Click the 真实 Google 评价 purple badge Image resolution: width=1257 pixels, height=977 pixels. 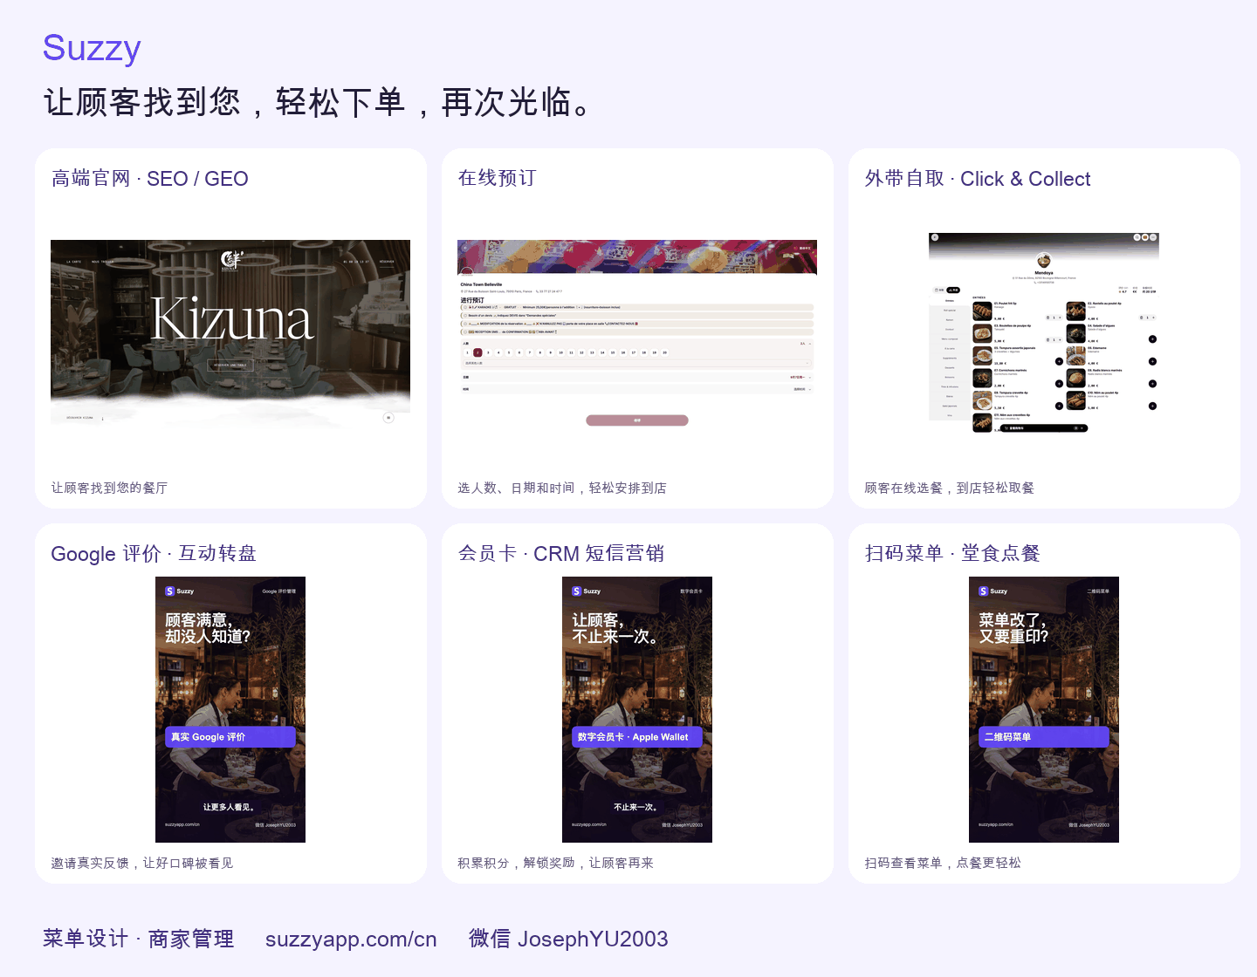[x=230, y=737]
